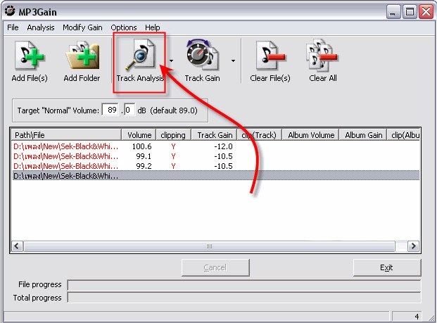Sort by the Path\File column header

[66, 135]
